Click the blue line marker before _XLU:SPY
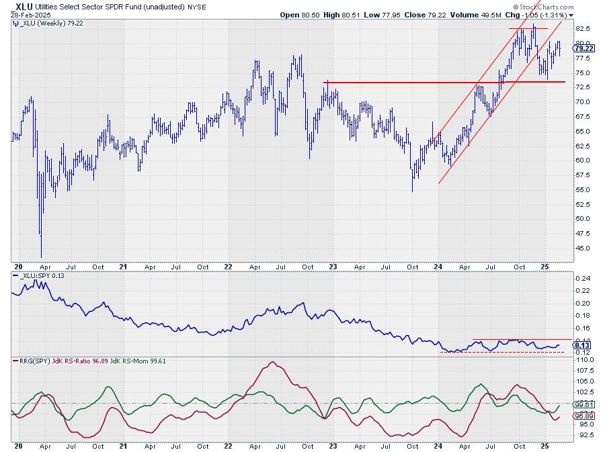The image size is (605, 452). [x=15, y=277]
